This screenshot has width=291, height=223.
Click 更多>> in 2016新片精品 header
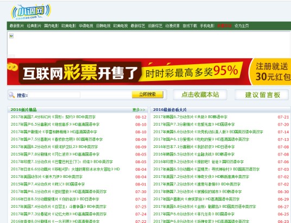click(138, 110)
